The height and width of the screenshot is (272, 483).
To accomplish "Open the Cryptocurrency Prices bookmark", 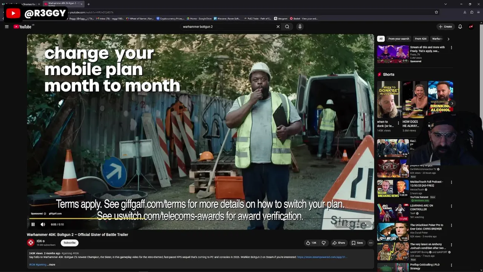I will click(170, 19).
